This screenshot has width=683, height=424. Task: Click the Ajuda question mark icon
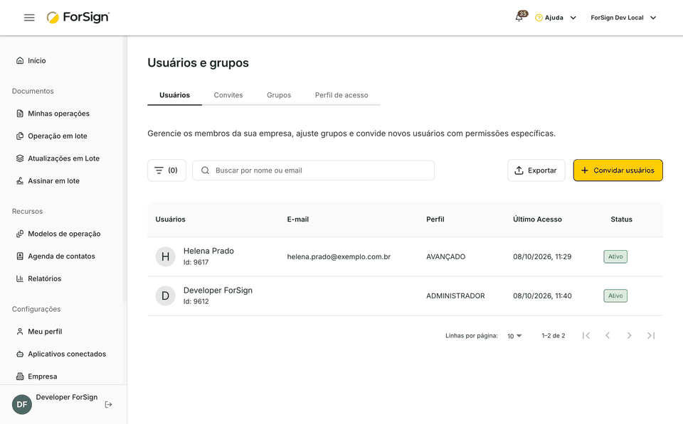[x=539, y=18]
